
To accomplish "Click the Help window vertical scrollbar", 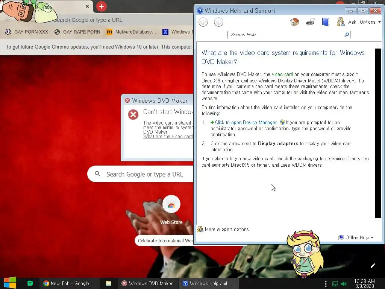I will pyautogui.click(x=378, y=133).
